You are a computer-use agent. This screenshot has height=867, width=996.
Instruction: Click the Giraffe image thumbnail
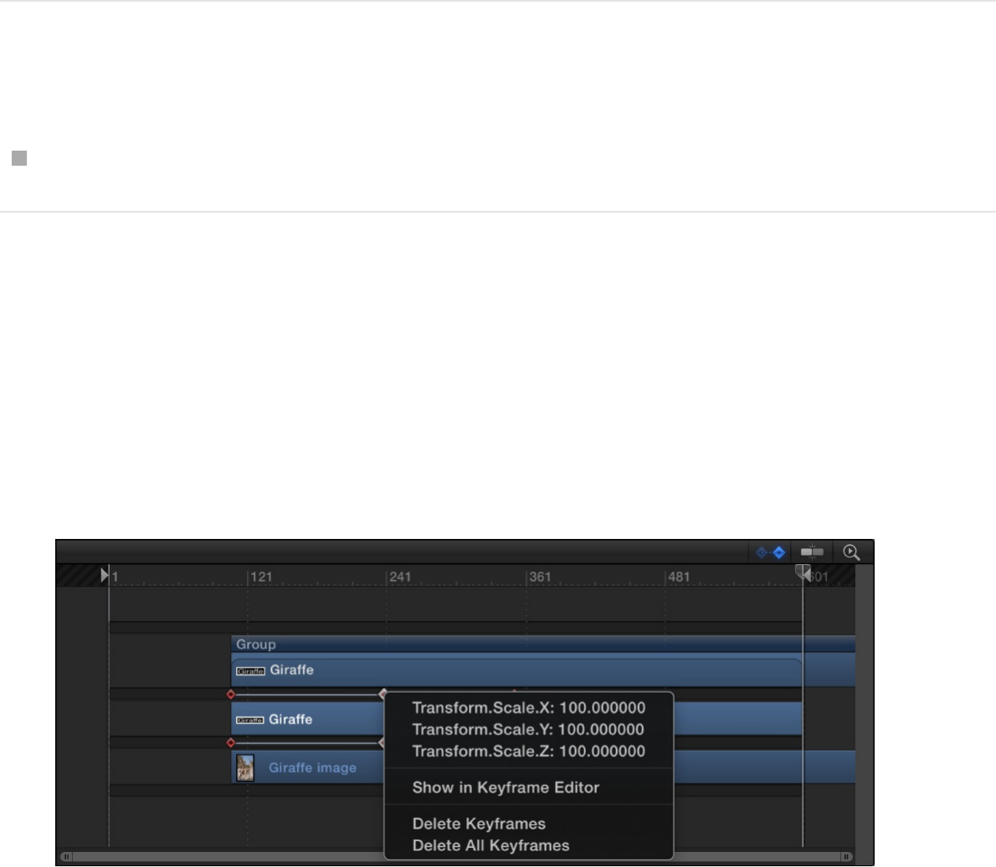[244, 768]
